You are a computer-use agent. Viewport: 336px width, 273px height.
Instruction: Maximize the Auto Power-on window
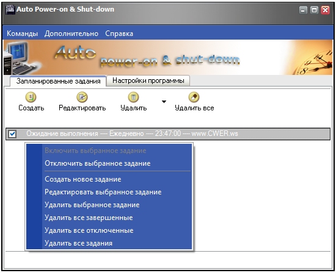[x=314, y=10]
